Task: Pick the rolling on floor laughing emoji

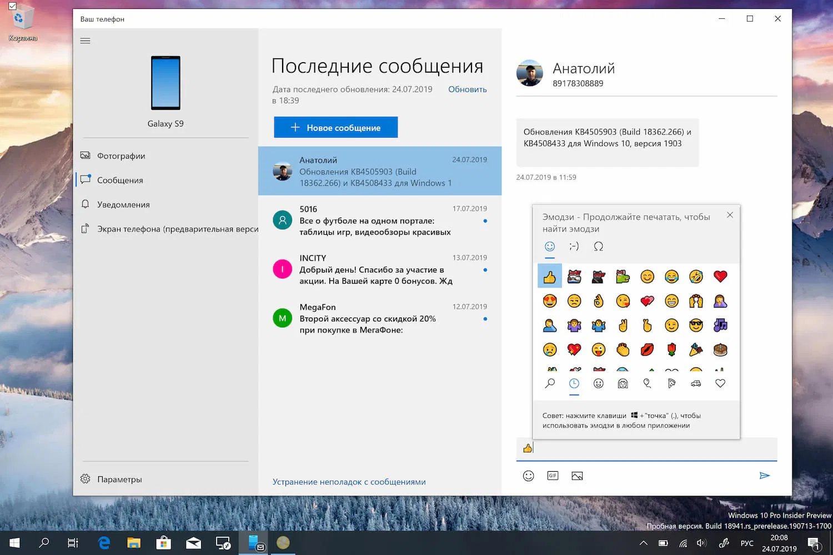Action: tap(696, 276)
